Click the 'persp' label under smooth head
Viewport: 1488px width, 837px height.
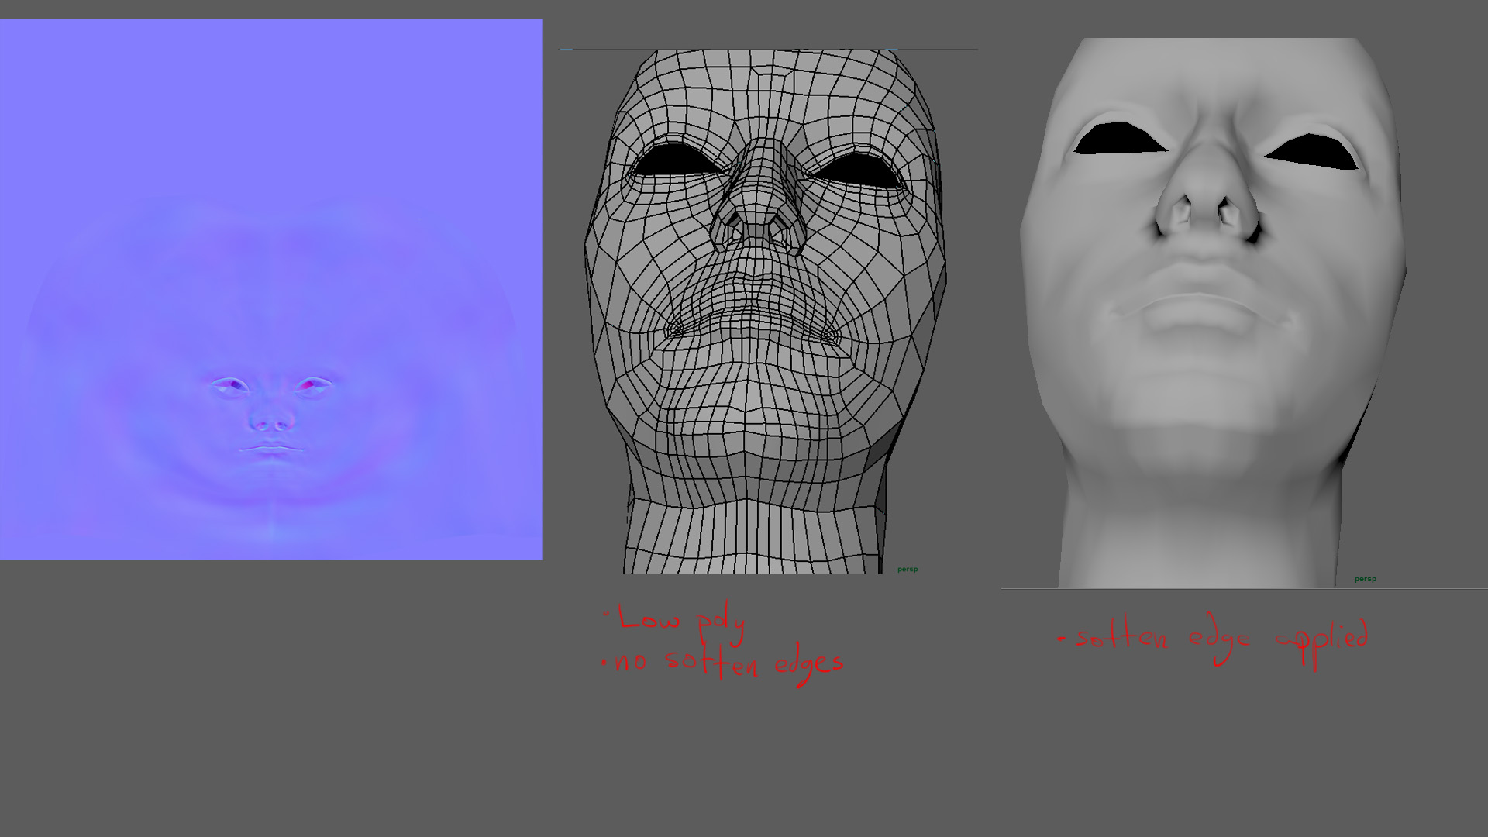(1365, 579)
